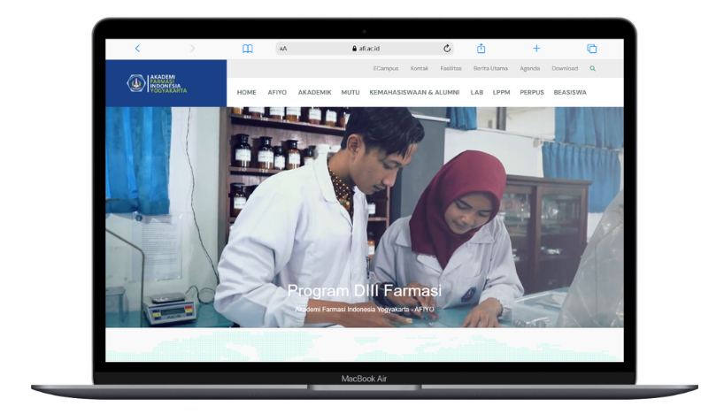Click the Download link in top bar
The width and height of the screenshot is (724, 414).
coord(565,68)
